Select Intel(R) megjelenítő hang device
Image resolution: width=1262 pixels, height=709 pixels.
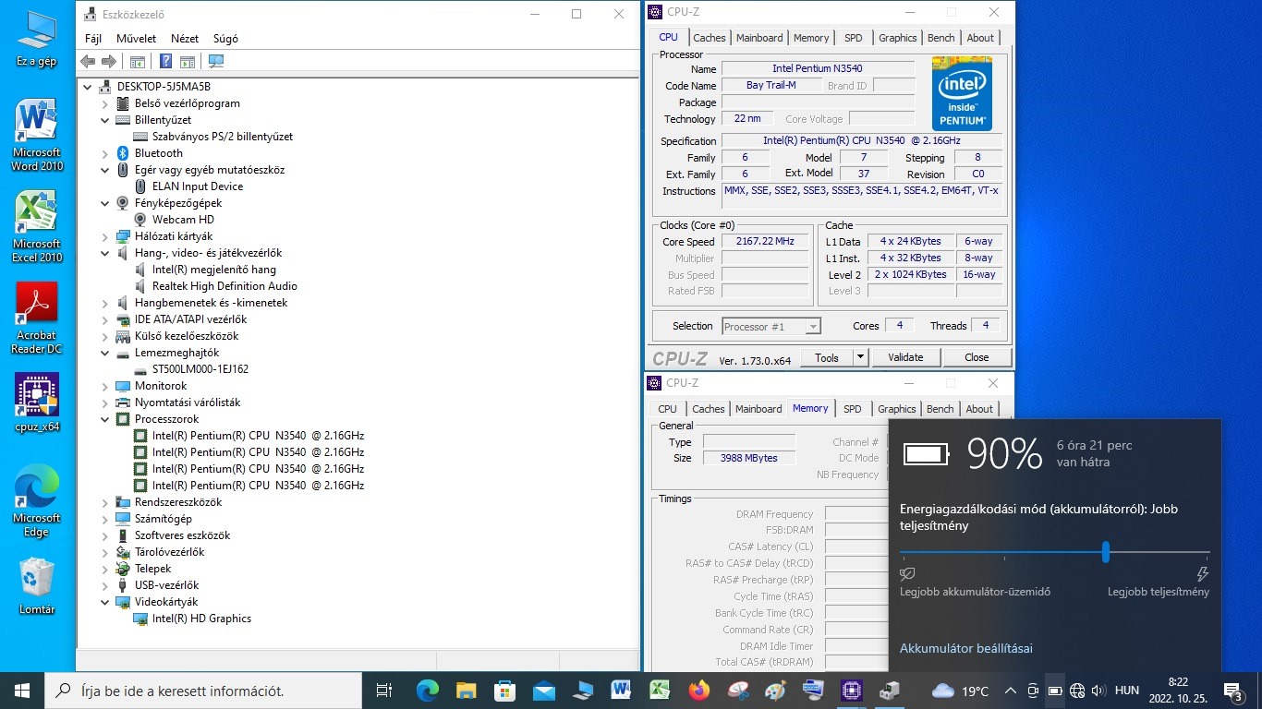point(214,270)
